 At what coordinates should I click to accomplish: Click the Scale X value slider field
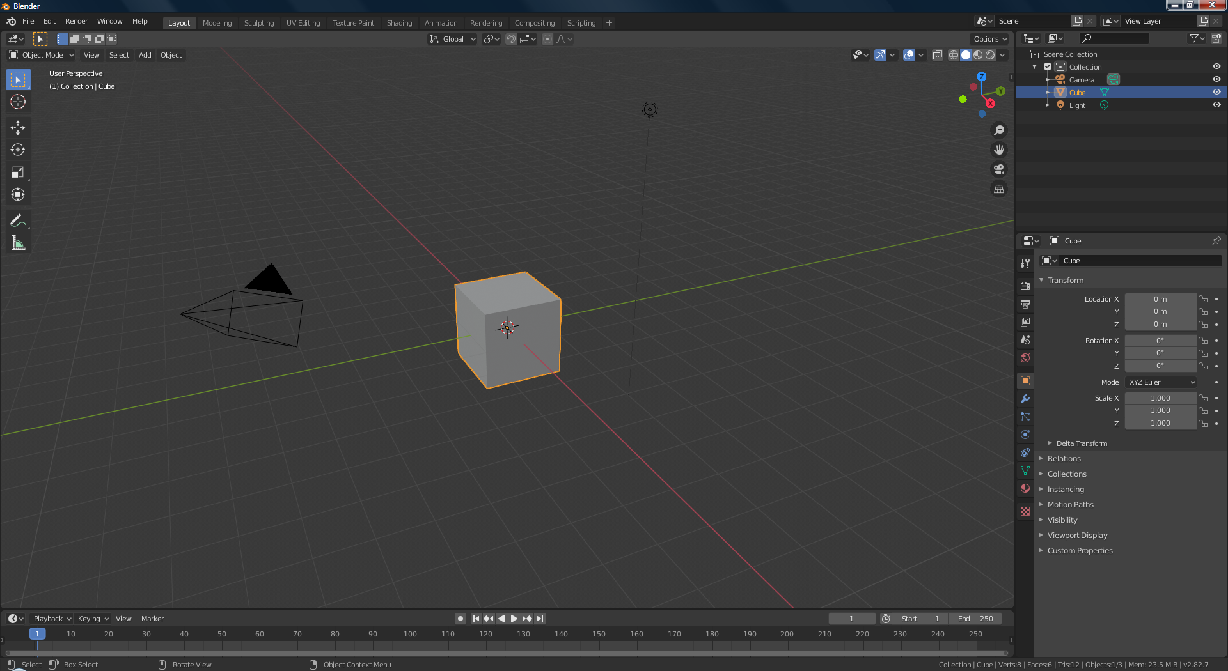pyautogui.click(x=1160, y=398)
